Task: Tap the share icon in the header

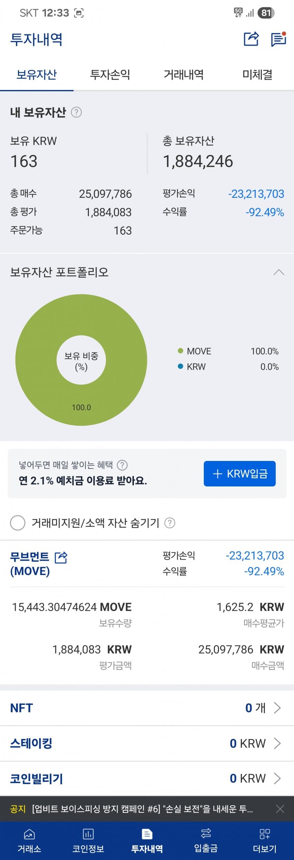Action: pos(251,39)
